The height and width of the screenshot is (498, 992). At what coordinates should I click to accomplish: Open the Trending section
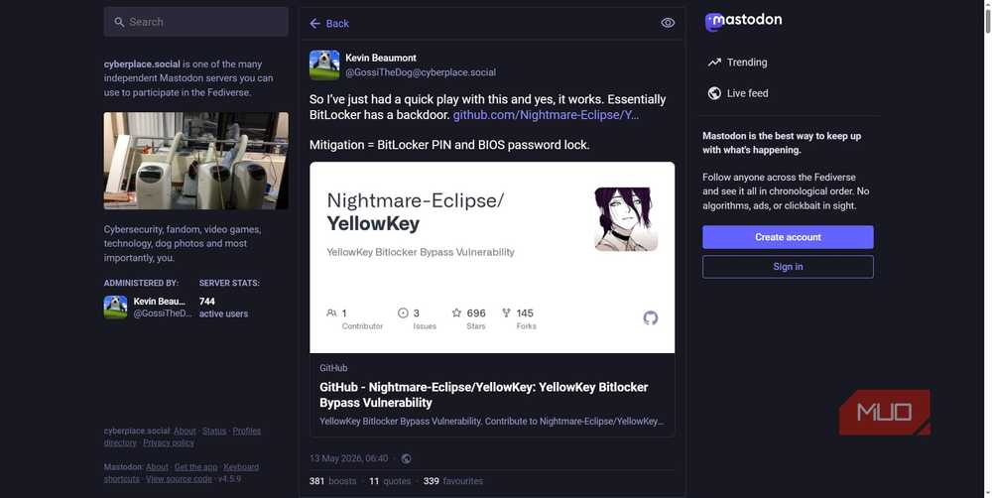pos(737,62)
